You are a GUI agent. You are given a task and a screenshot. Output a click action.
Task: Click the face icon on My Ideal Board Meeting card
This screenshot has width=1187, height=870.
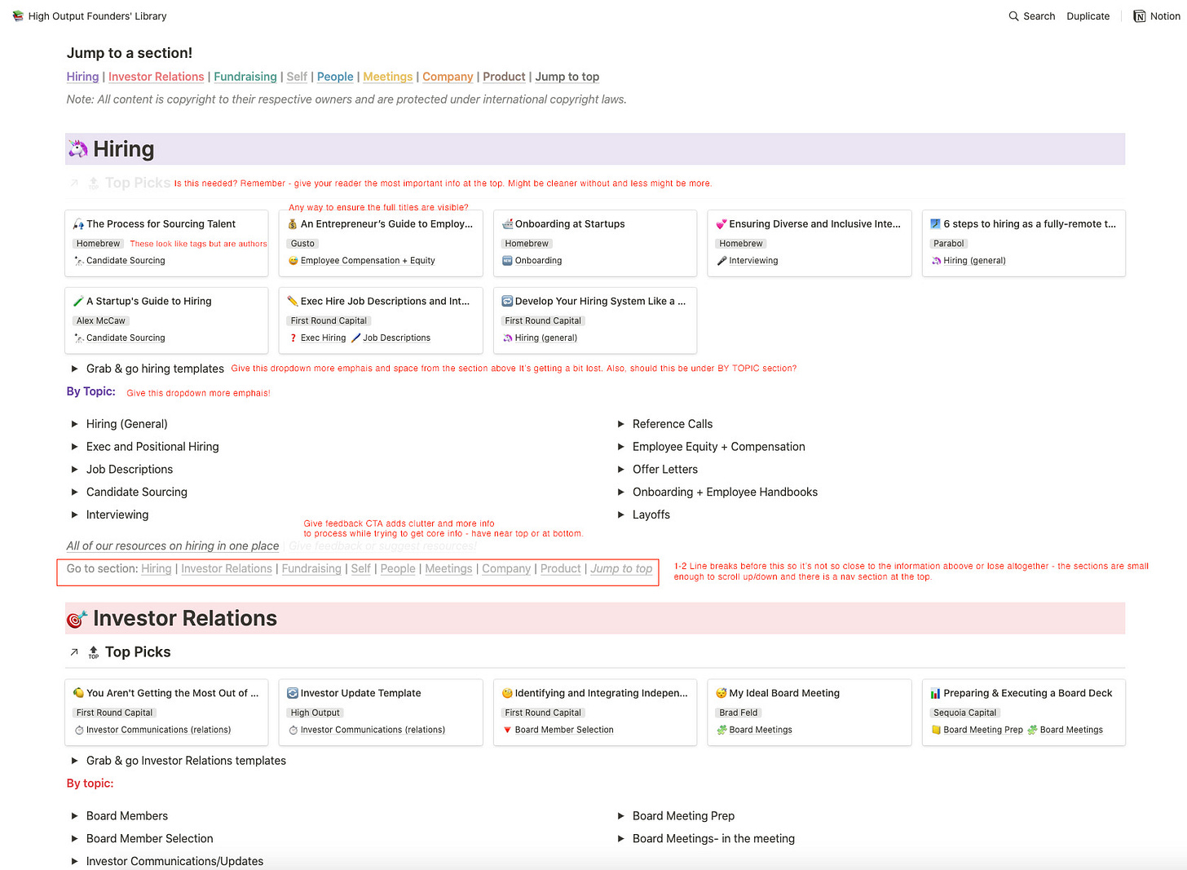721,693
